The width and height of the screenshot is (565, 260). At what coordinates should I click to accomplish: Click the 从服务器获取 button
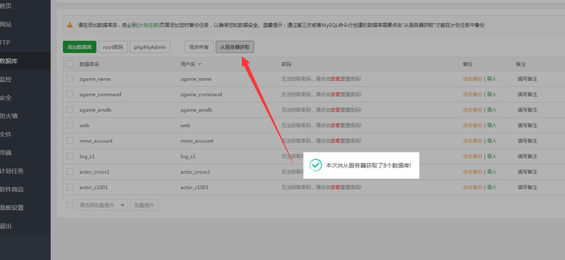tap(234, 47)
